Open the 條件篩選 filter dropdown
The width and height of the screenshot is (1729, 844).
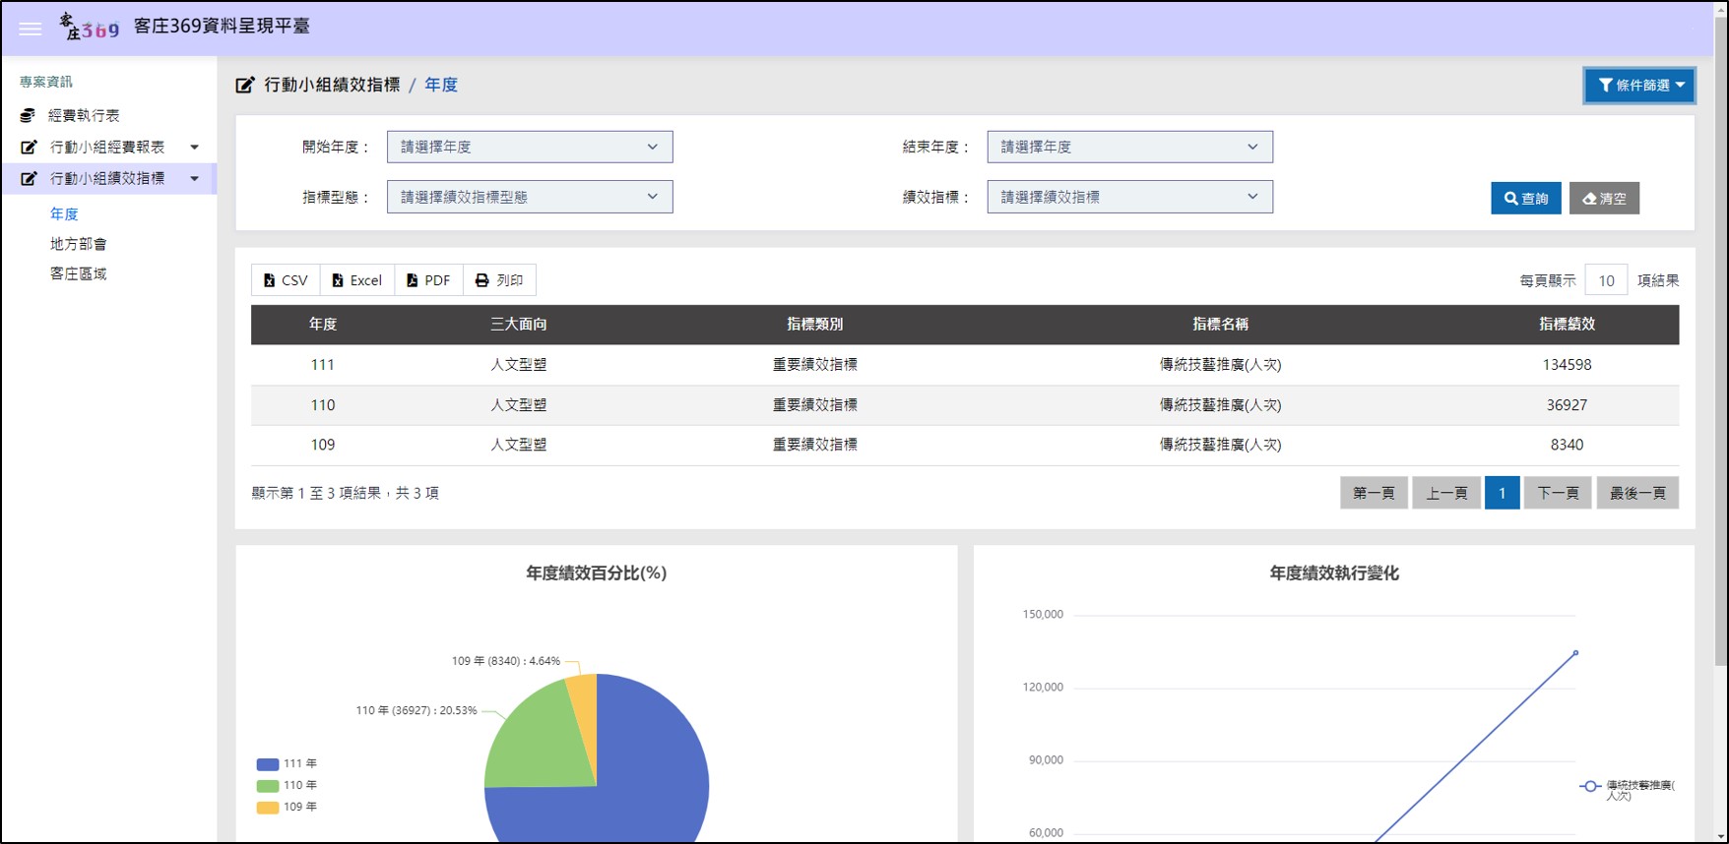(1639, 86)
